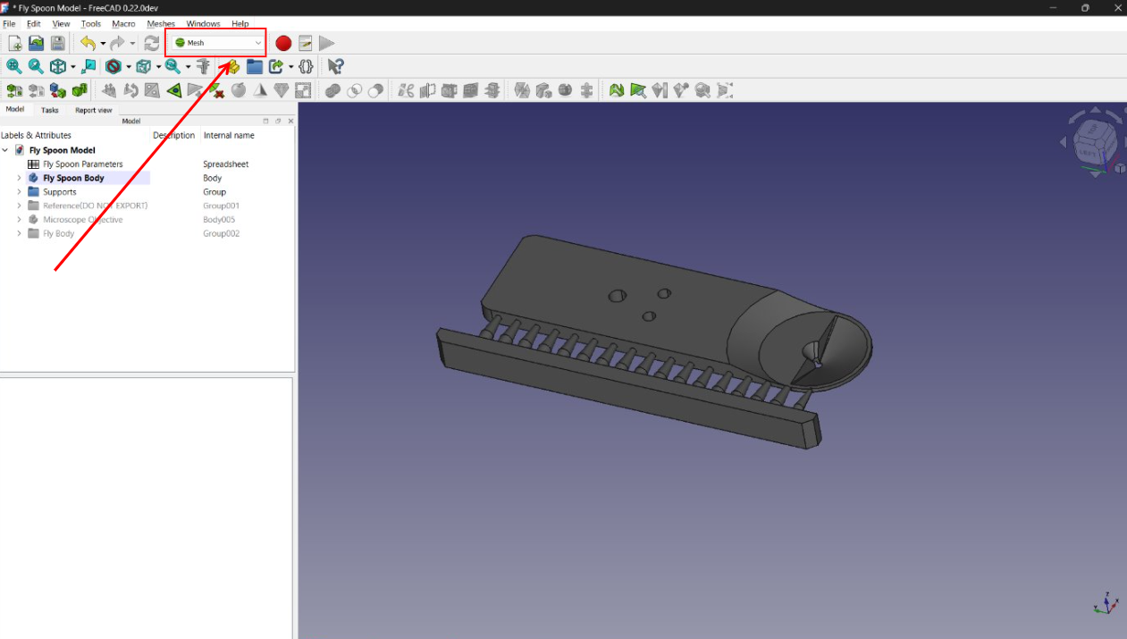1127x639 pixels.
Task: Expand the Fly Spoon Body node
Action: (19, 178)
